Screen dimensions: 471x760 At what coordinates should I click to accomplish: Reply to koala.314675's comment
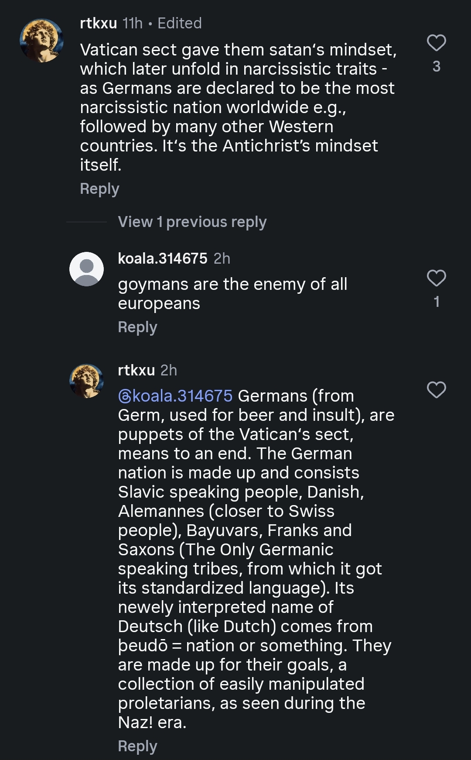[x=137, y=327]
